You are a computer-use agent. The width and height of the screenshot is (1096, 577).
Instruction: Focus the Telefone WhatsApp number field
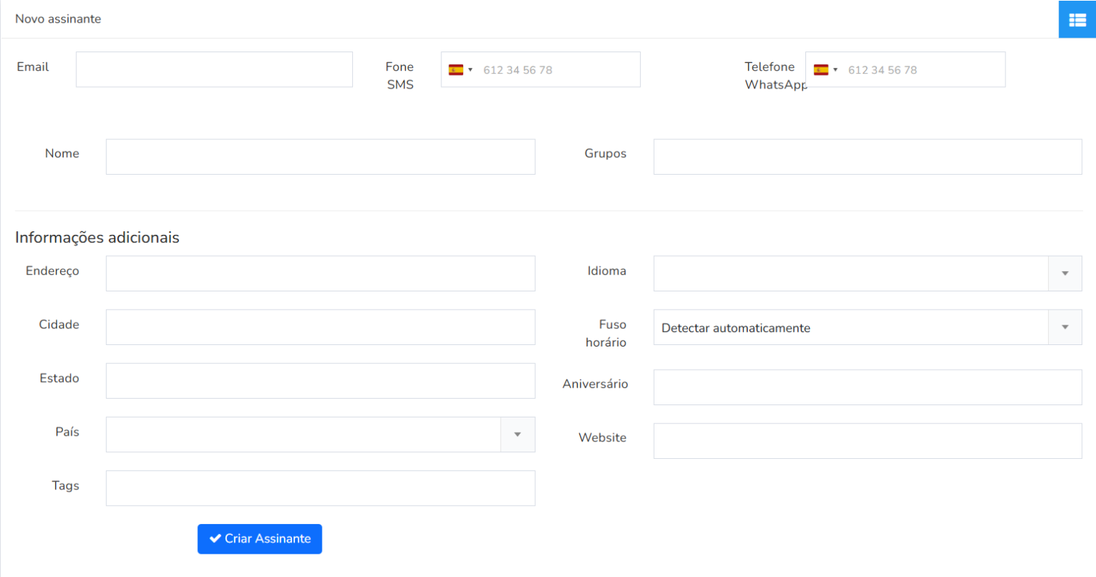[x=905, y=70]
